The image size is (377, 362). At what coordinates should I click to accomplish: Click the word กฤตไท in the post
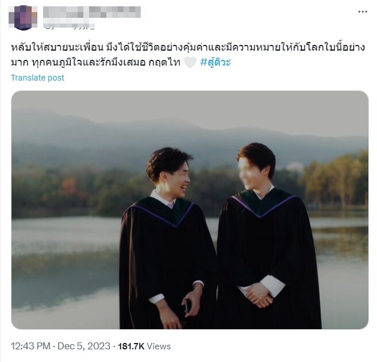pyautogui.click(x=164, y=62)
